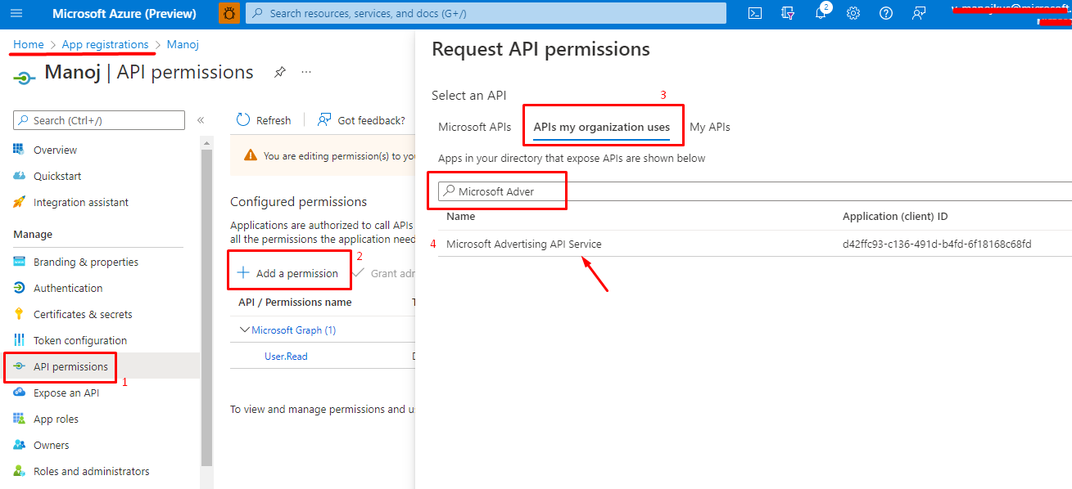Click the Owners people icon
Screen dimensions: 1072x489
pyautogui.click(x=20, y=445)
